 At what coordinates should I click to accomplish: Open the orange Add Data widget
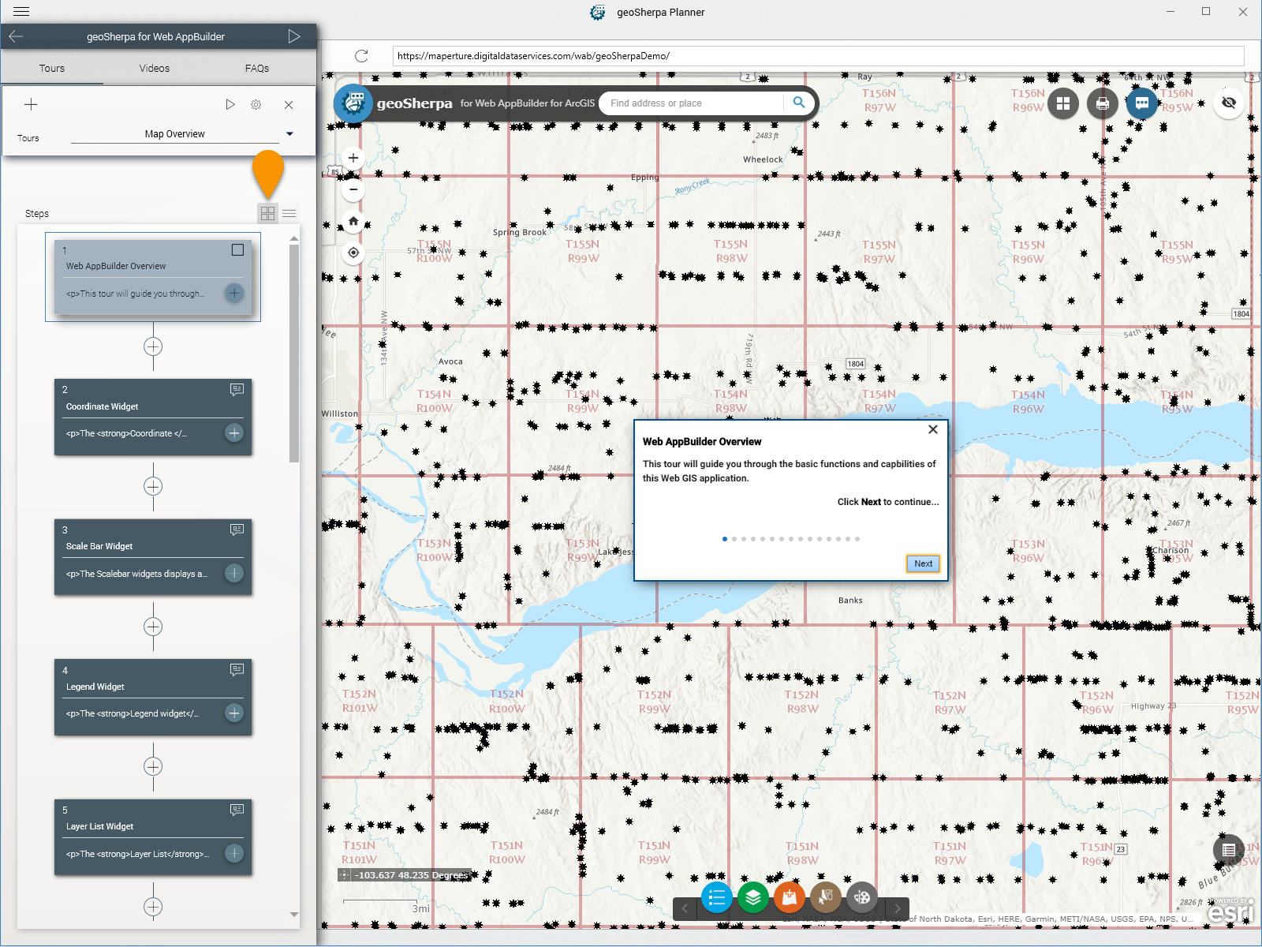[x=790, y=896]
